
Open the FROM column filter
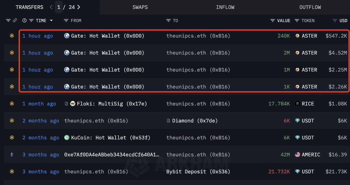coord(66,21)
